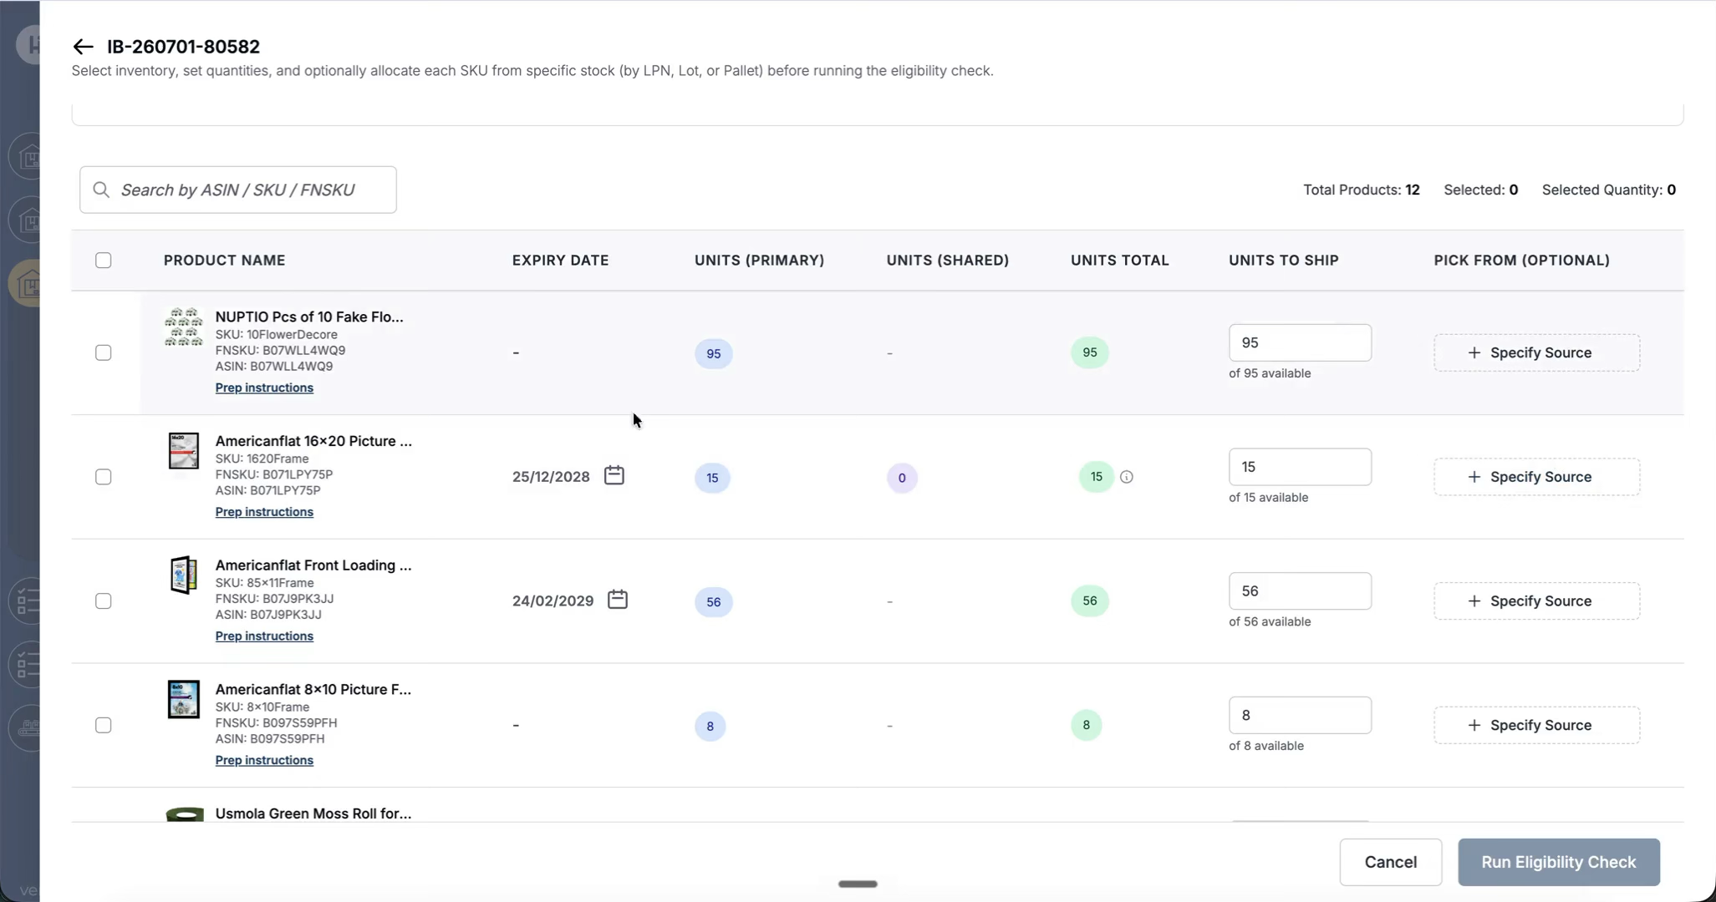Click the Cancel button

[x=1391, y=862]
